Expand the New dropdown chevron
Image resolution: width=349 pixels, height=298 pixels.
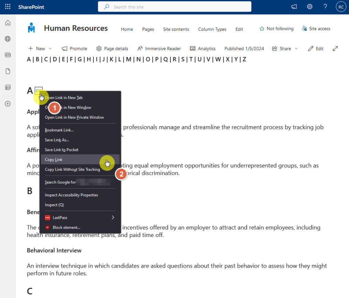click(50, 48)
